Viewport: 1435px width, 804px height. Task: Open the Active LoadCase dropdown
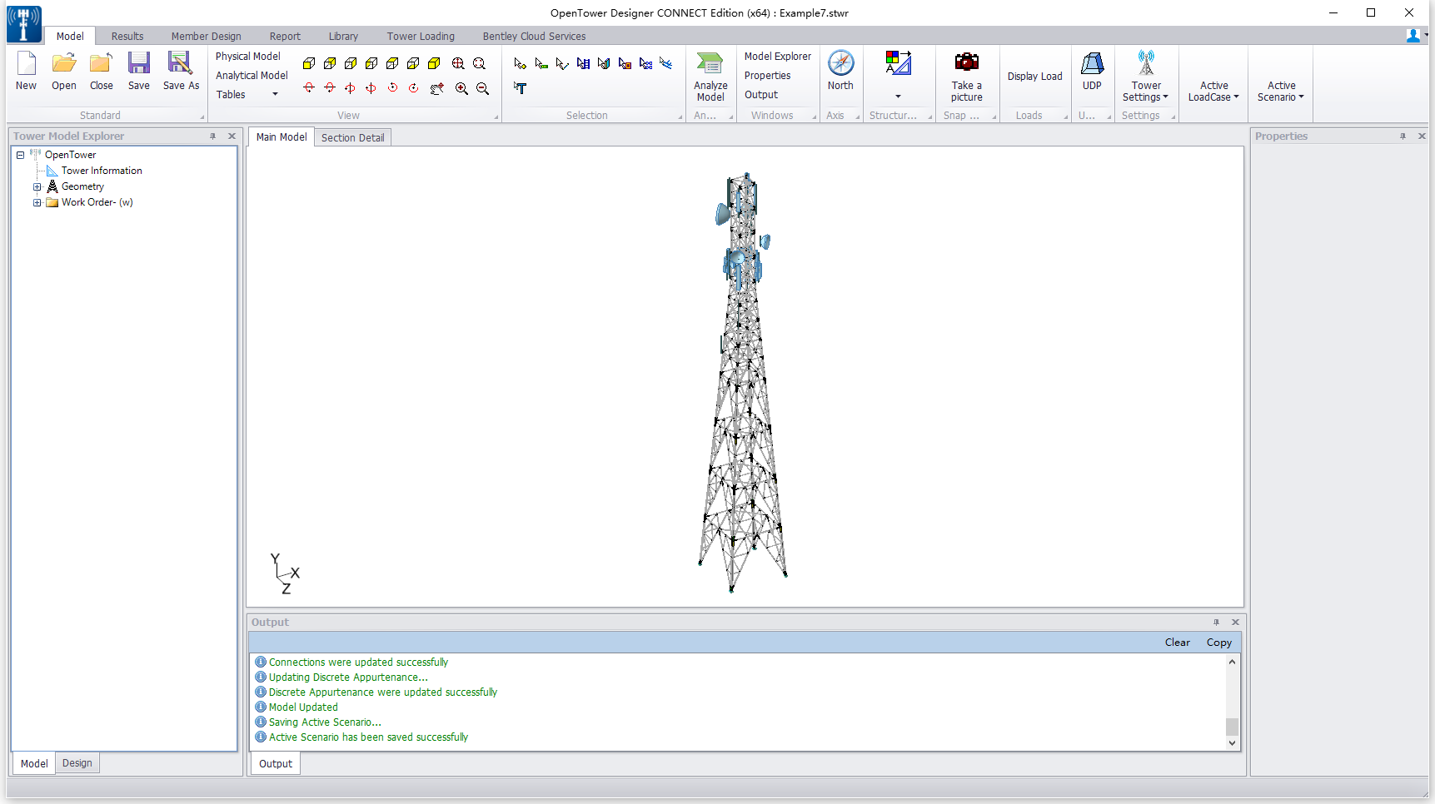1213,91
